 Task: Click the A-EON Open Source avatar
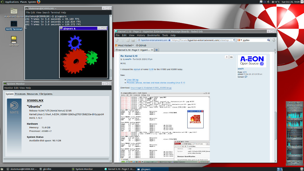(252, 61)
